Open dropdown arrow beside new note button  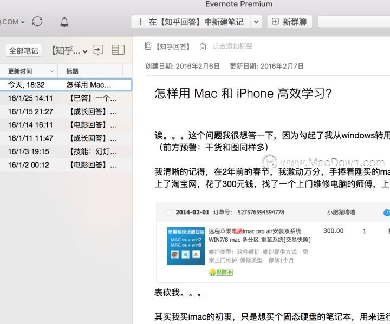[256, 22]
